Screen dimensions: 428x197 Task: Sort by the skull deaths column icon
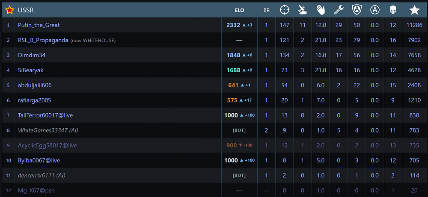tap(393, 10)
